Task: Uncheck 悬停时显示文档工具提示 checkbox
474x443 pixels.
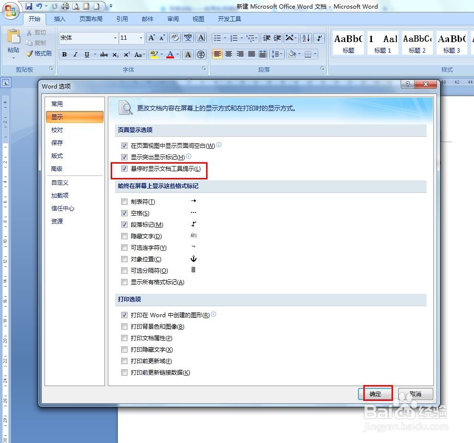Action: click(124, 169)
